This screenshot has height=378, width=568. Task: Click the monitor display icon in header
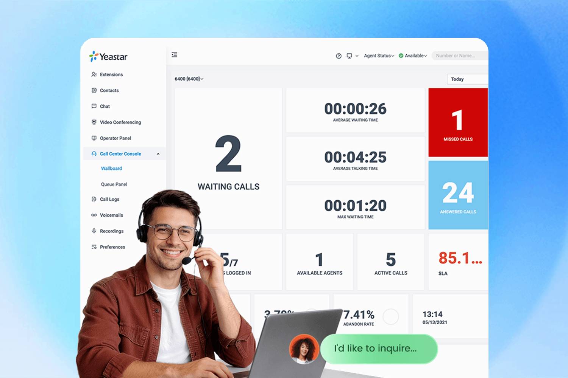tap(349, 56)
